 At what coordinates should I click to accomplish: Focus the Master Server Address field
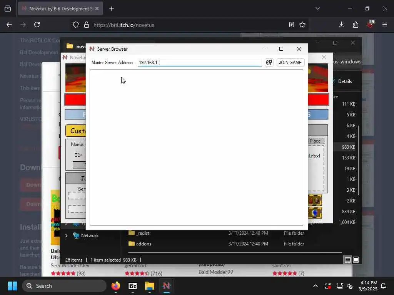click(200, 63)
